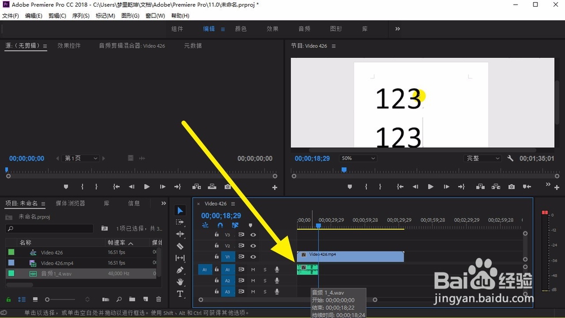Screen dimensions: 565x318
Task: Click Project panel thumbnail zoom slider
Action: coord(60,299)
